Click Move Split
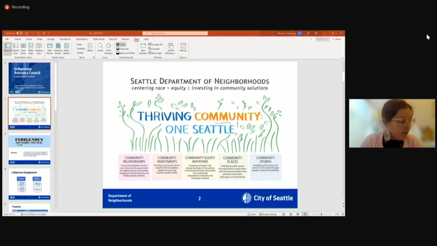Viewport: 437px width, 246px height. (x=155, y=53)
